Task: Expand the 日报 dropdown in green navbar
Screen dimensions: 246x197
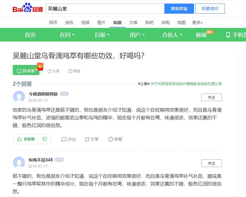Action: pos(102,35)
